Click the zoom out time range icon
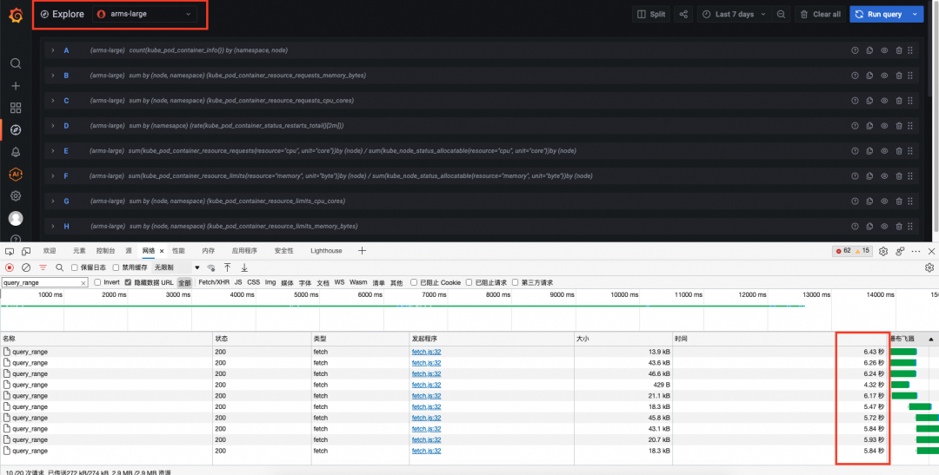Image resolution: width=939 pixels, height=475 pixels. [781, 15]
